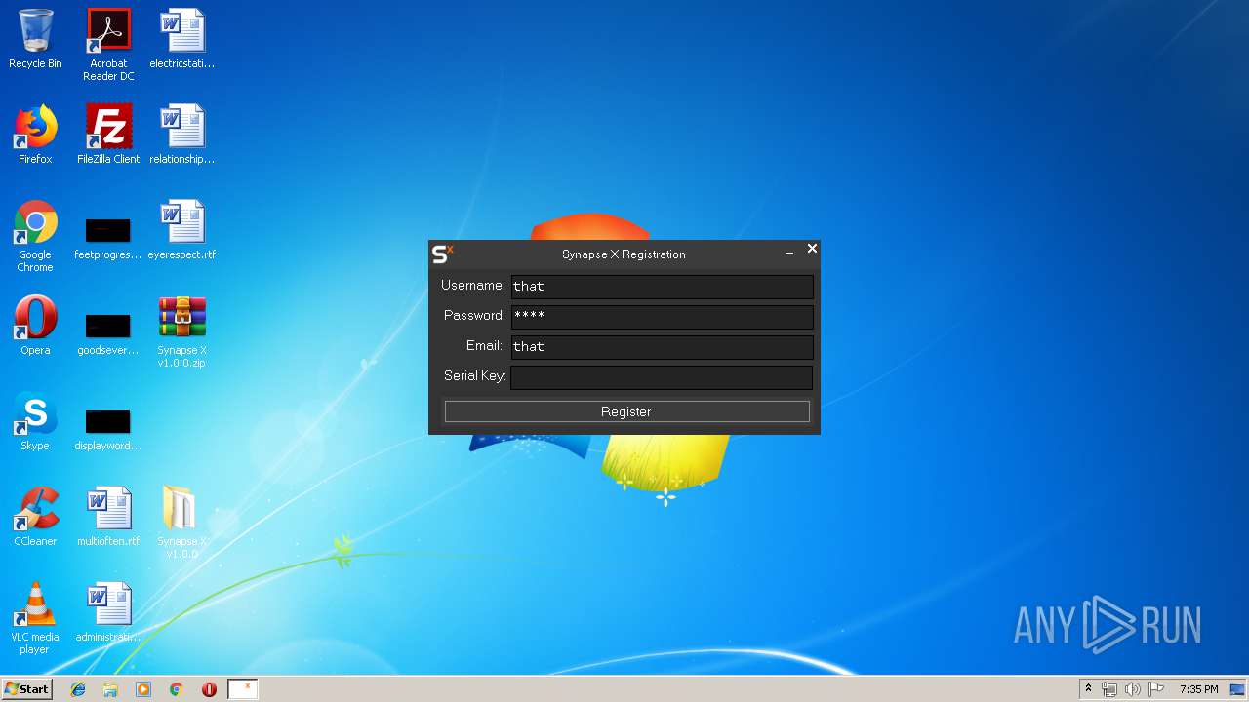Open the volume tray icon
Image resolution: width=1249 pixels, height=702 pixels.
pyautogui.click(x=1133, y=689)
